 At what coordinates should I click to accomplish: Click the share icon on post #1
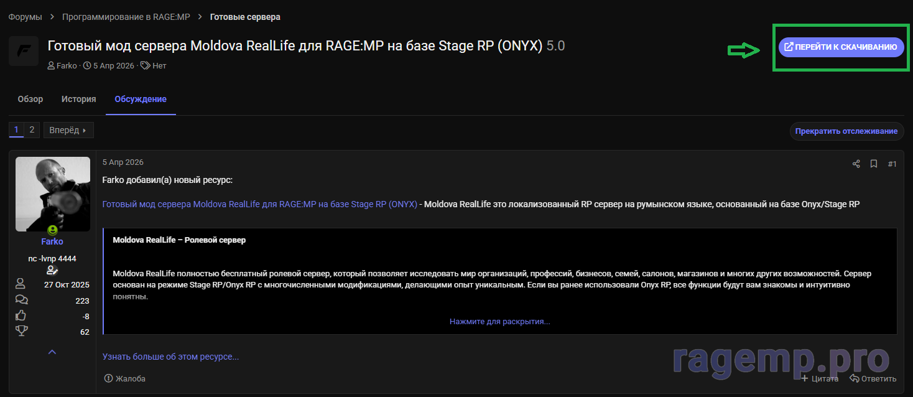coord(856,164)
